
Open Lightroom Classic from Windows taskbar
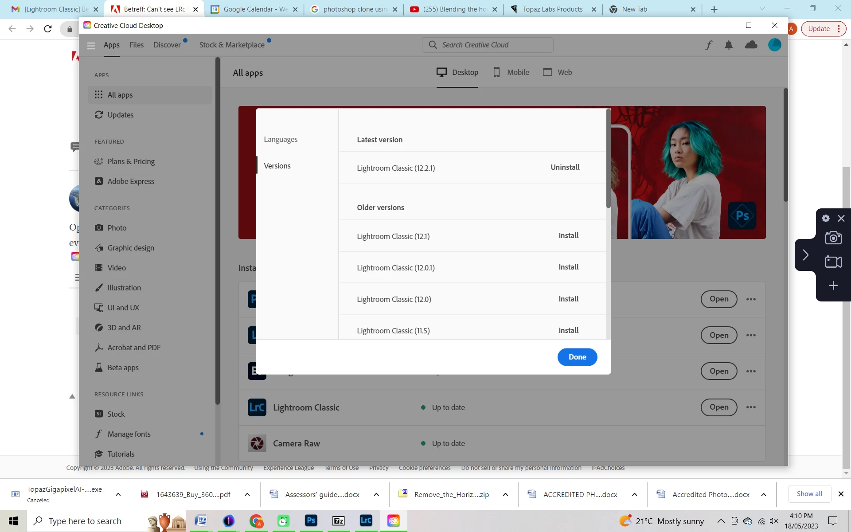click(366, 520)
